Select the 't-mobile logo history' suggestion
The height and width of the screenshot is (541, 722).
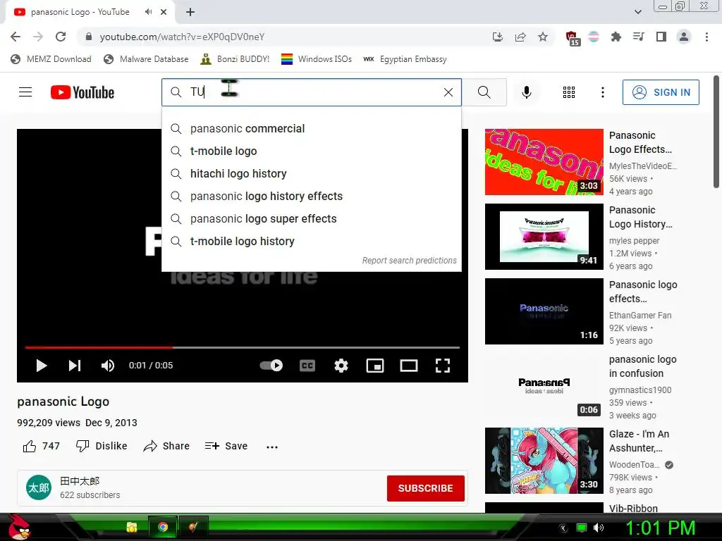pyautogui.click(x=311, y=242)
